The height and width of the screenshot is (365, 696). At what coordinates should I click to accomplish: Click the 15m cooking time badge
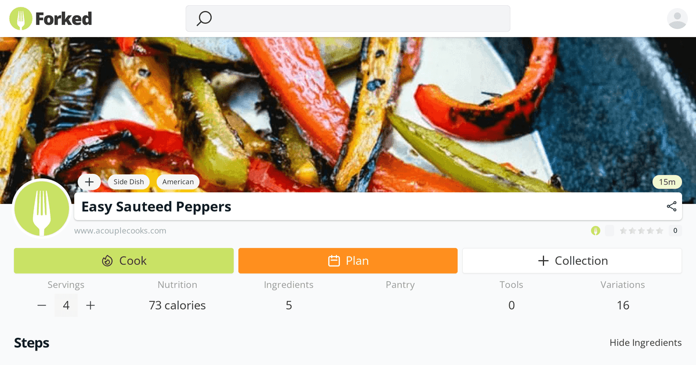tap(667, 181)
